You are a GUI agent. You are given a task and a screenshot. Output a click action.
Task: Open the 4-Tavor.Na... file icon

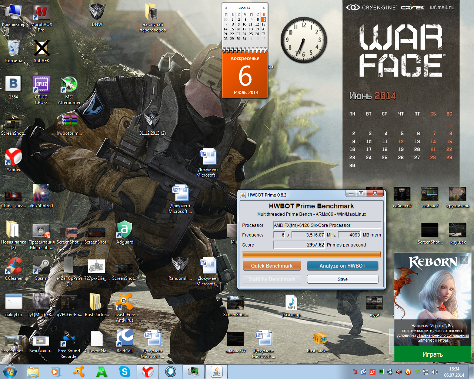(97, 341)
